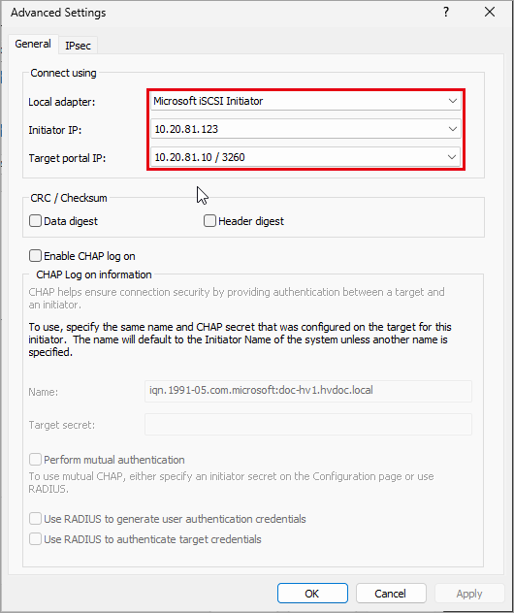Click the Apply button
Screen dimensions: 514x613
(x=469, y=594)
